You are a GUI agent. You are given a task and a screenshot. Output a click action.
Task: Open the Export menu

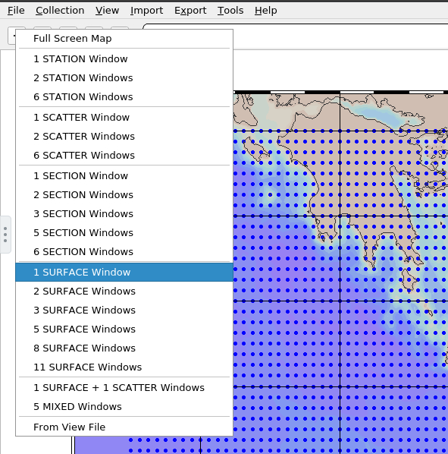point(190,11)
